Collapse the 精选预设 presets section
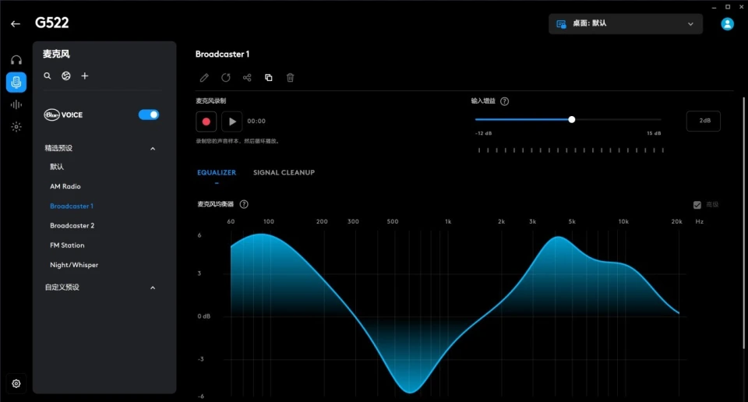The width and height of the screenshot is (748, 402). 153,148
